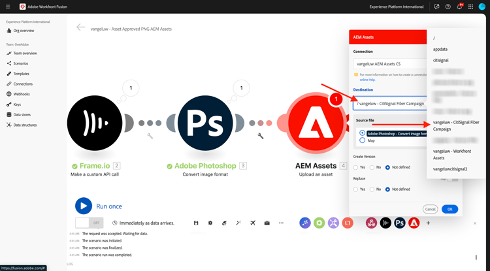The height and width of the screenshot is (271, 490).
Task: Click the OK button
Action: [449, 209]
